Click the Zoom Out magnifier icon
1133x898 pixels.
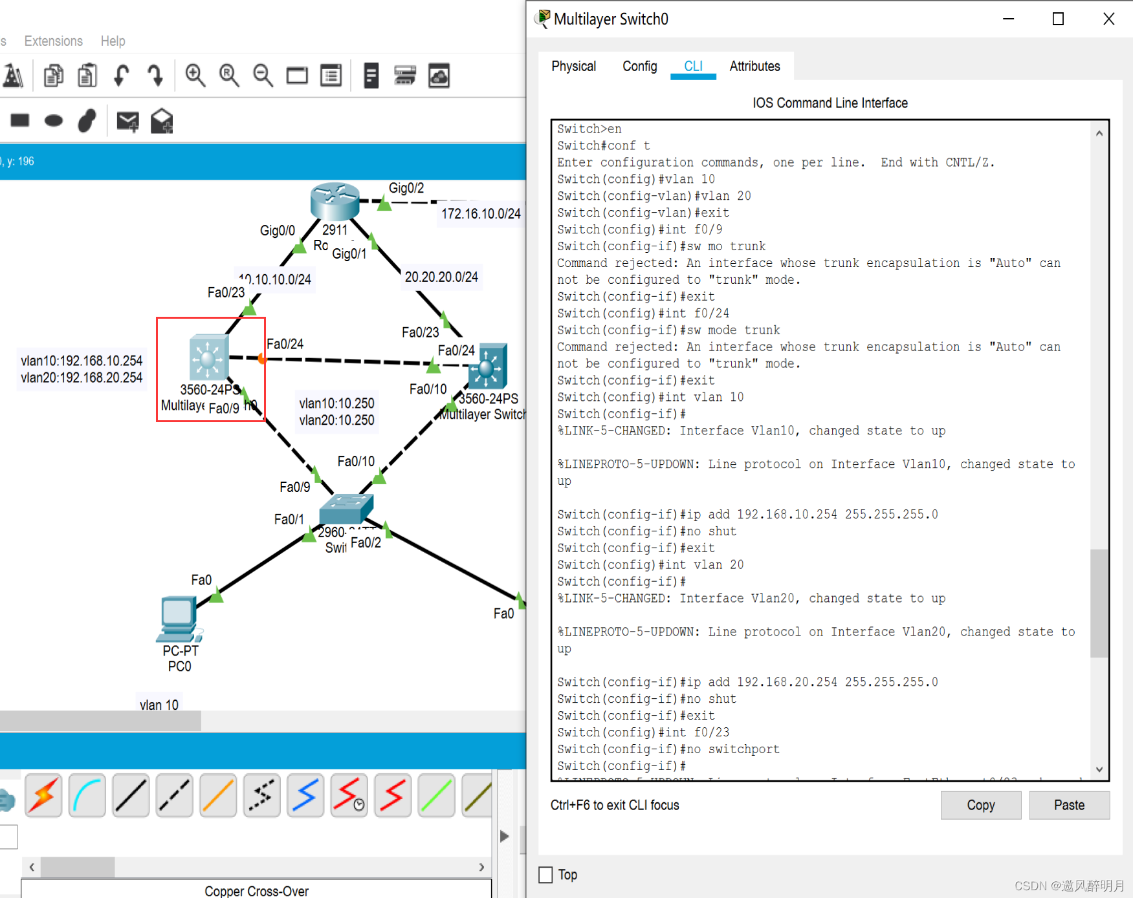coord(263,76)
